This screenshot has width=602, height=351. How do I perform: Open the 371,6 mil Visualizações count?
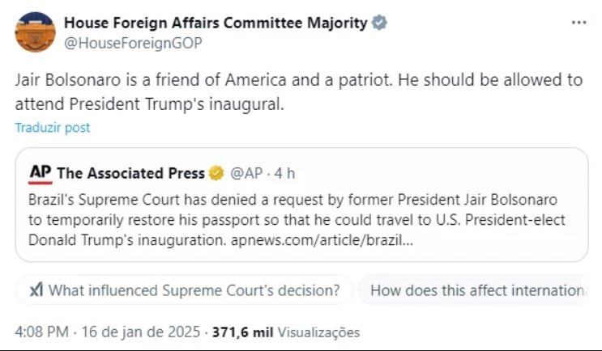[x=286, y=332]
